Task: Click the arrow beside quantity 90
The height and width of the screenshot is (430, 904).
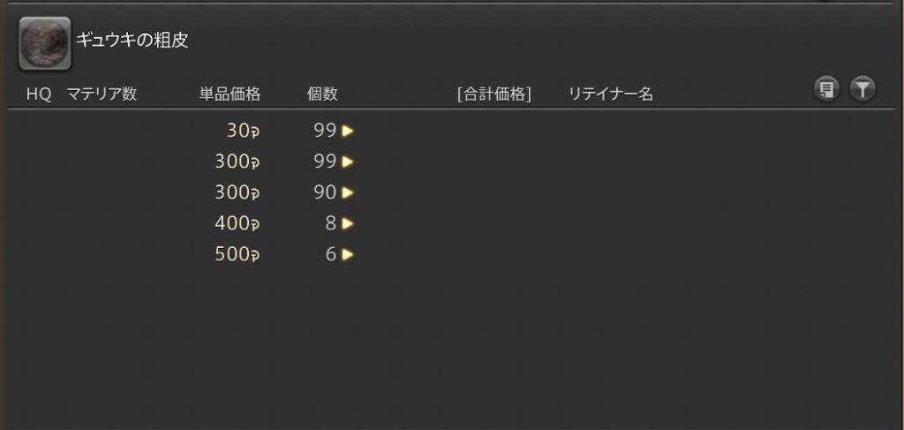Action: (348, 192)
